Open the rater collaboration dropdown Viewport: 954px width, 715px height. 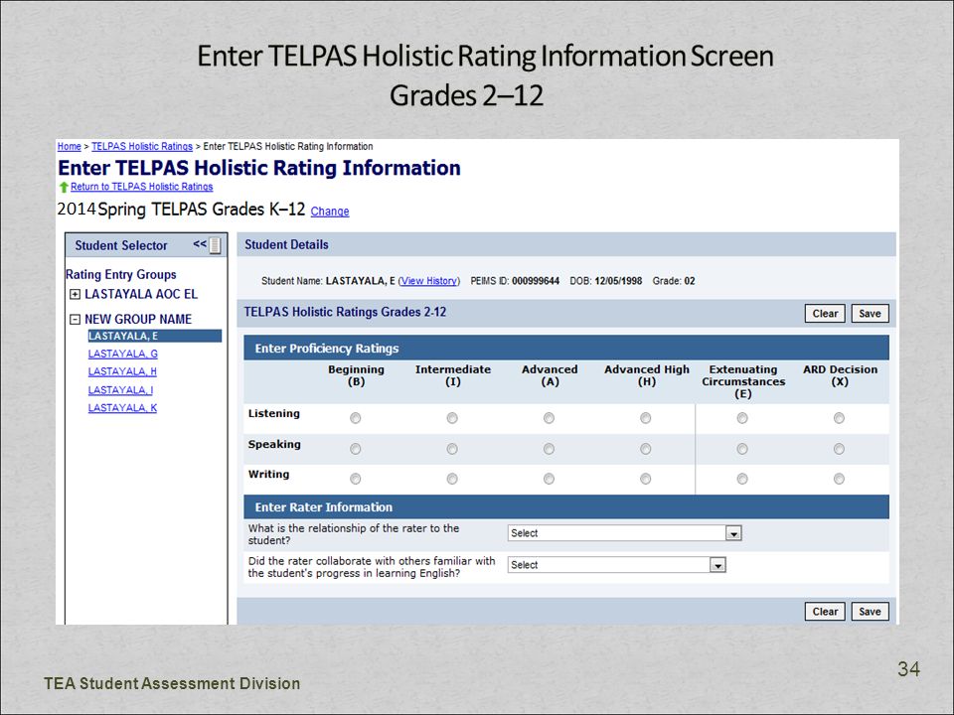[x=616, y=565]
